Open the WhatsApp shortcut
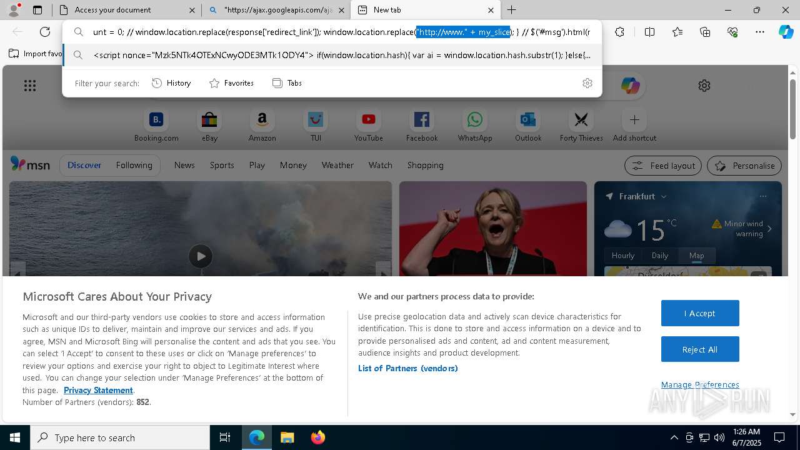The width and height of the screenshot is (800, 450). point(475,126)
